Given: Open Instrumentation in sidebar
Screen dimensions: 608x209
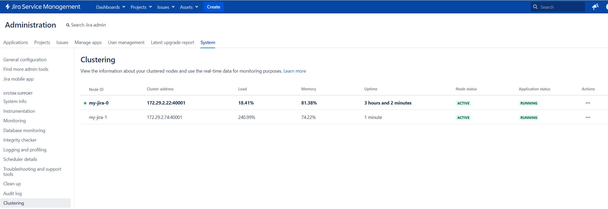Looking at the screenshot, I should [19, 111].
